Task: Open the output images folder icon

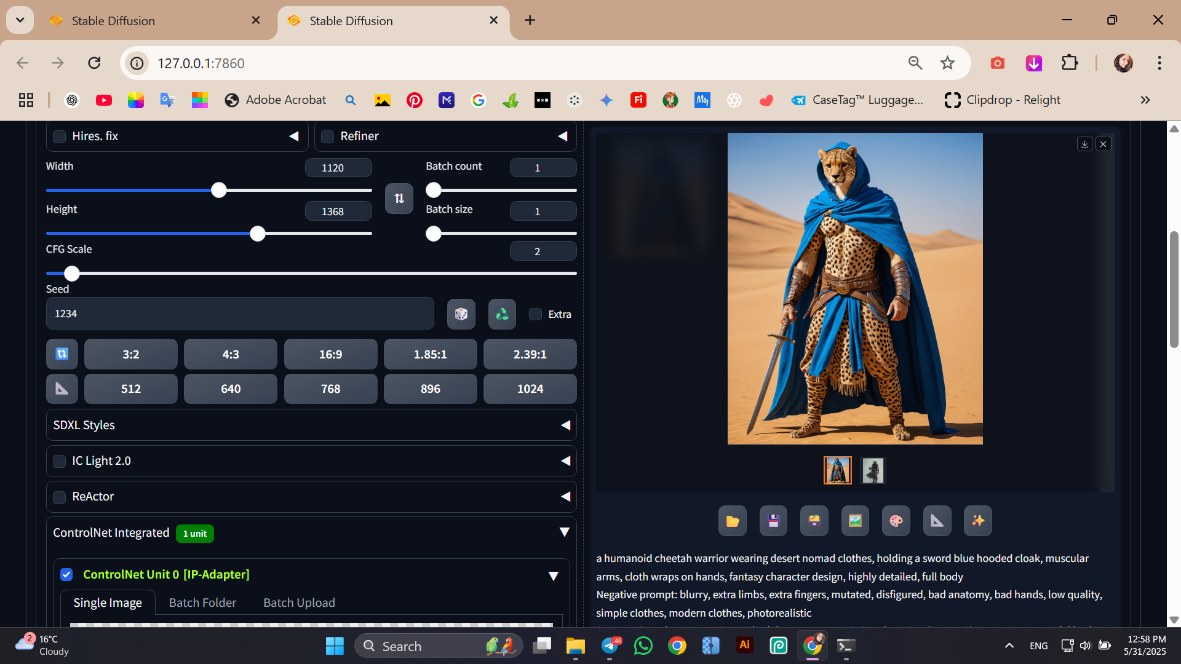Action: [x=732, y=521]
